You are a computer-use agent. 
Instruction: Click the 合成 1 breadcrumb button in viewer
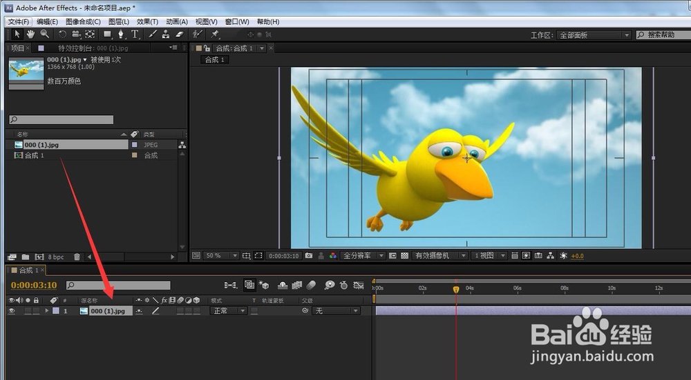coord(215,60)
